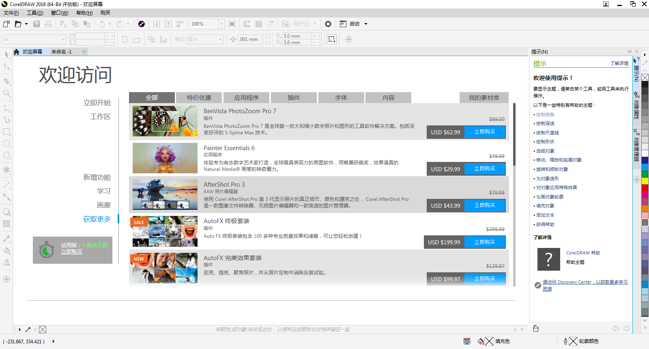Open the 我的素材库 tab
Image resolution: width=649 pixels, height=349 pixels.
[x=484, y=97]
